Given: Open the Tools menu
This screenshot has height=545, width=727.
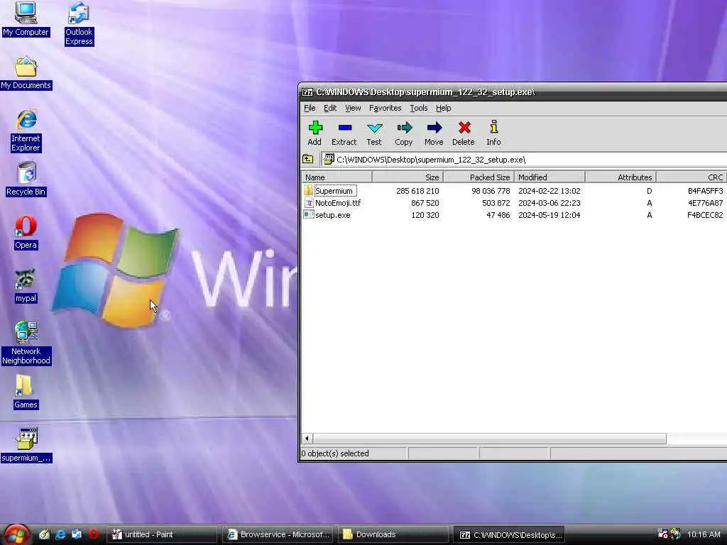Looking at the screenshot, I should coord(419,108).
